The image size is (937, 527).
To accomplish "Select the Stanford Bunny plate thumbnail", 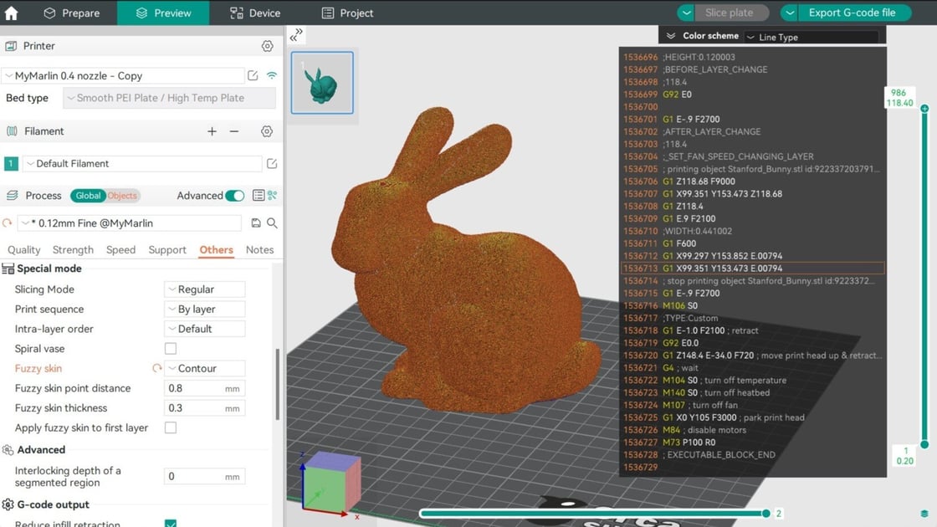I will 322,82.
